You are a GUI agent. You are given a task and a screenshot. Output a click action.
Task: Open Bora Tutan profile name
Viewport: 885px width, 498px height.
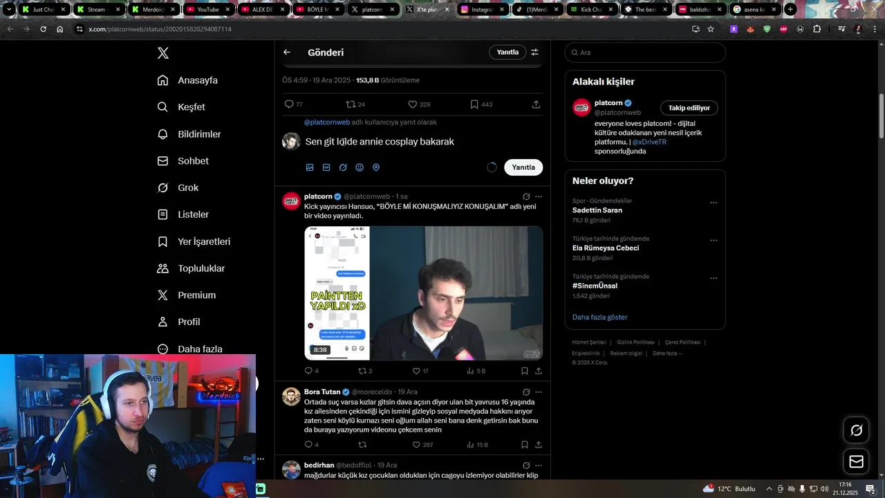(x=322, y=391)
